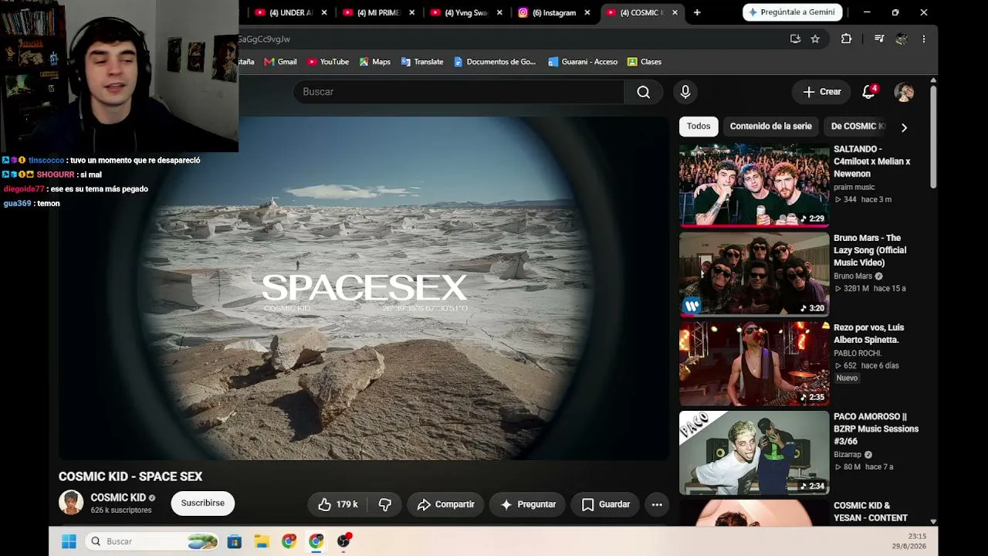Image resolution: width=988 pixels, height=556 pixels.
Task: Open a new browser tab
Action: 697,12
